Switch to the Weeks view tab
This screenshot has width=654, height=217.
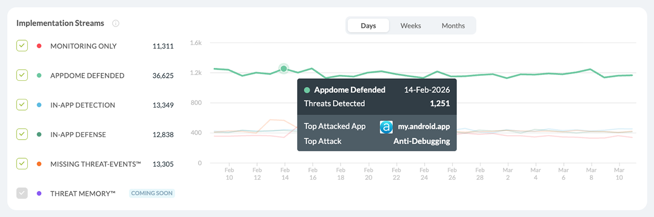click(x=411, y=26)
